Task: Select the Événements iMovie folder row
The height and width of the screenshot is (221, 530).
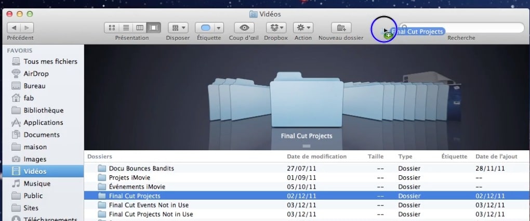Action: [x=307, y=187]
